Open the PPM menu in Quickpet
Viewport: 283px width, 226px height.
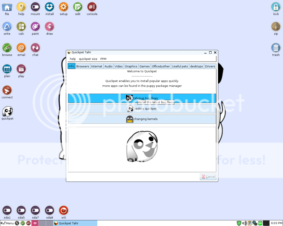coord(103,59)
